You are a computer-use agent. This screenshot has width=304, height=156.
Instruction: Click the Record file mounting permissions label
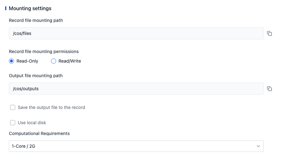click(x=44, y=51)
